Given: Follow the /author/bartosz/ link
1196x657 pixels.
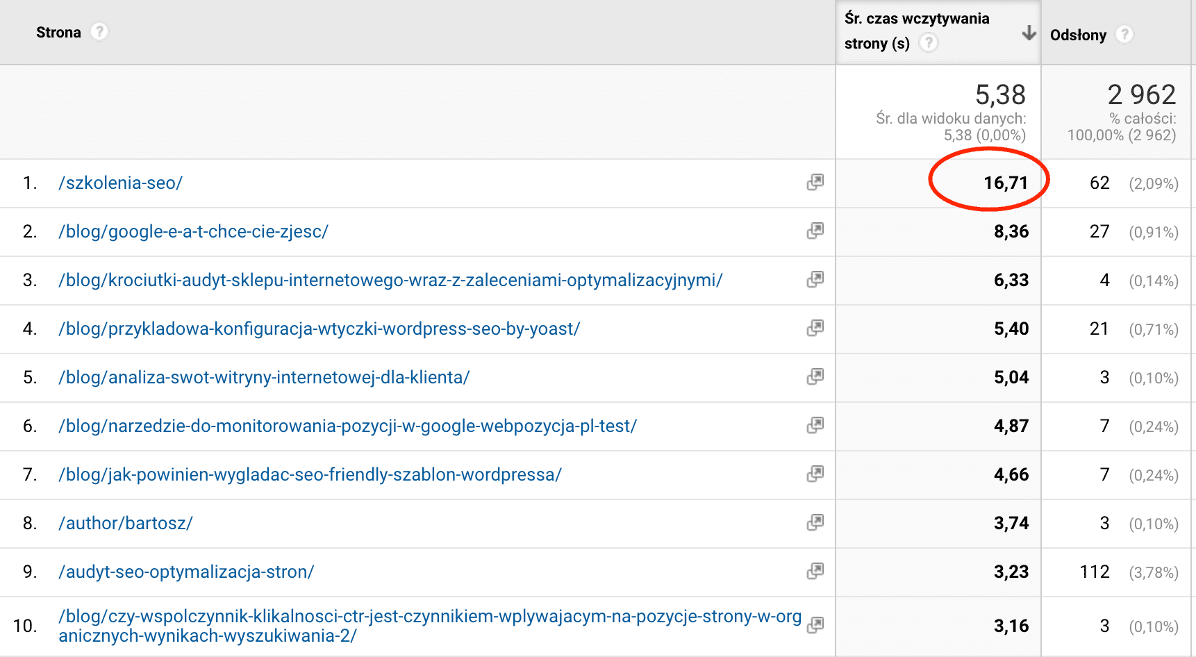Looking at the screenshot, I should click(x=126, y=524).
